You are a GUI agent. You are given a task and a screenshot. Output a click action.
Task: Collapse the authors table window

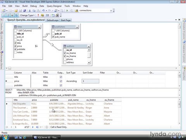[x=89, y=46]
